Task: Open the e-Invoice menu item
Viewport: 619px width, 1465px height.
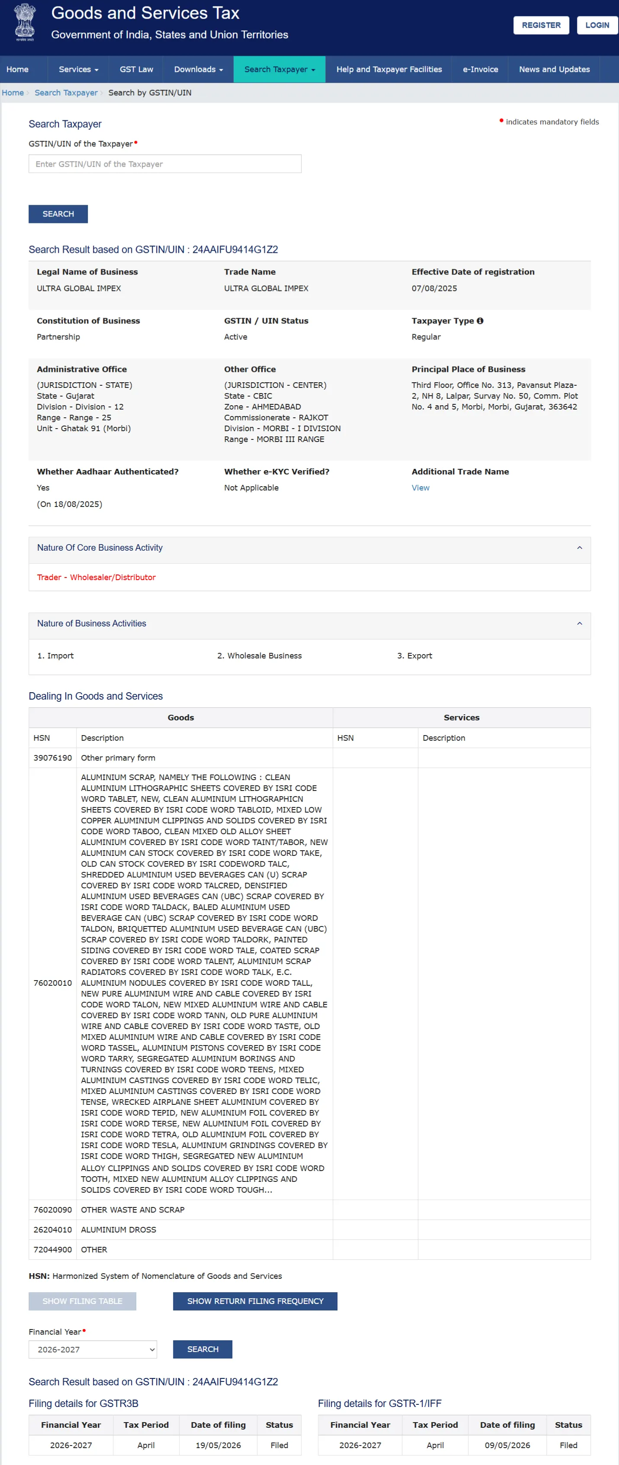Action: 480,69
